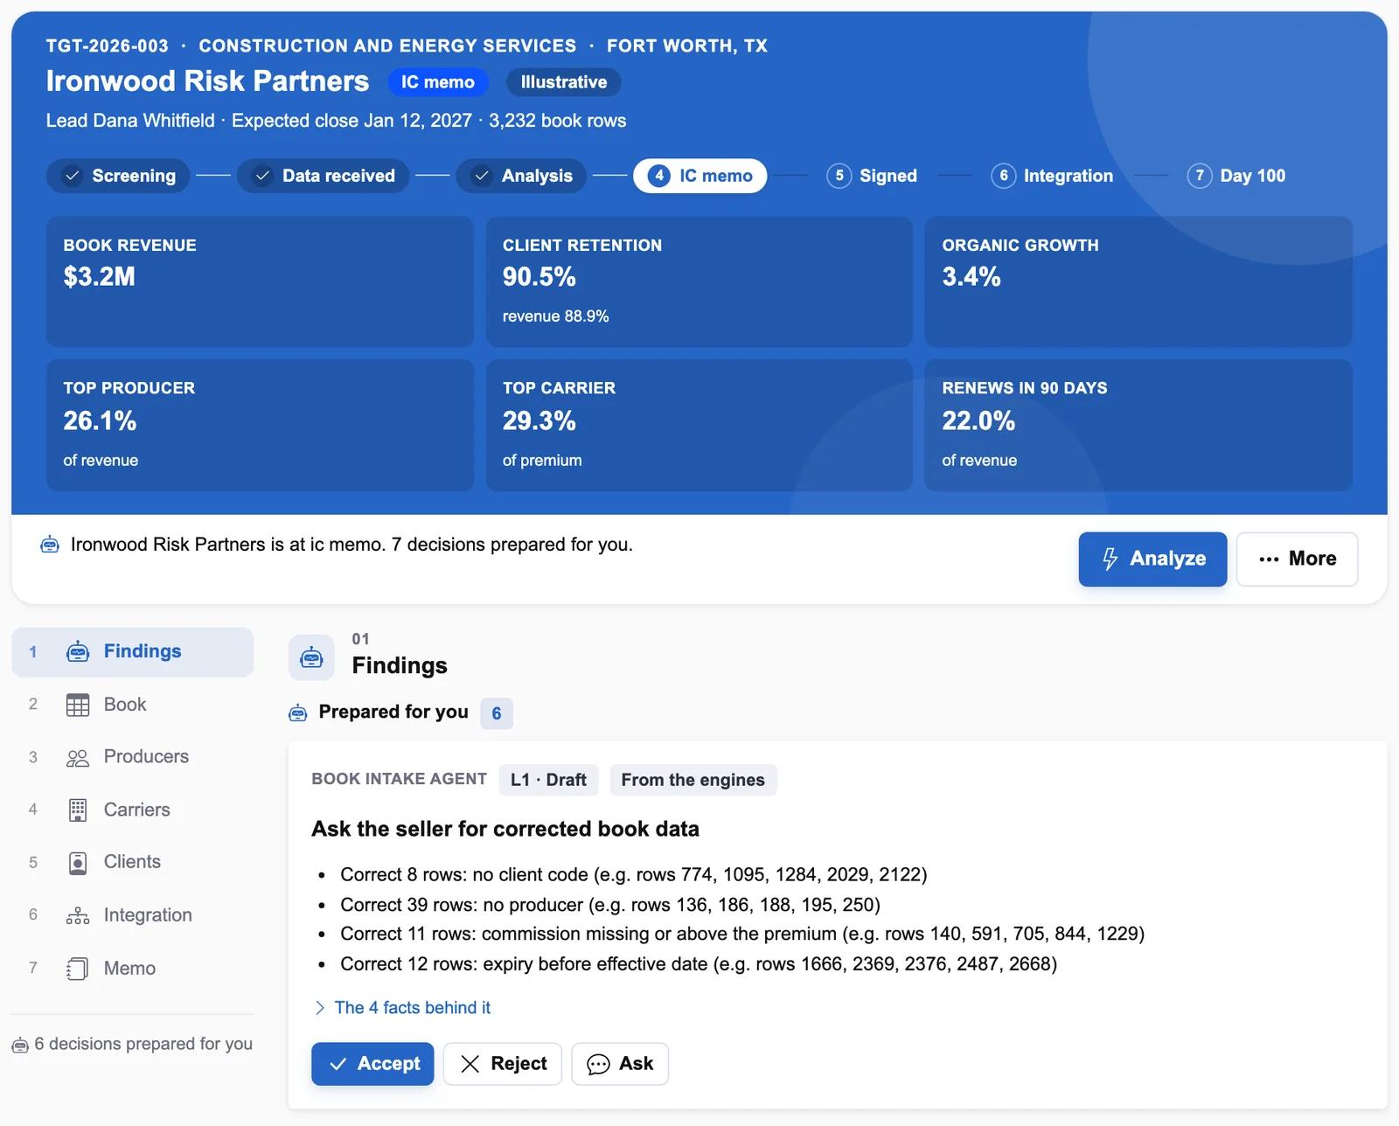
Task: Click the Top Carrier 29.3% card
Action: [x=699, y=425]
